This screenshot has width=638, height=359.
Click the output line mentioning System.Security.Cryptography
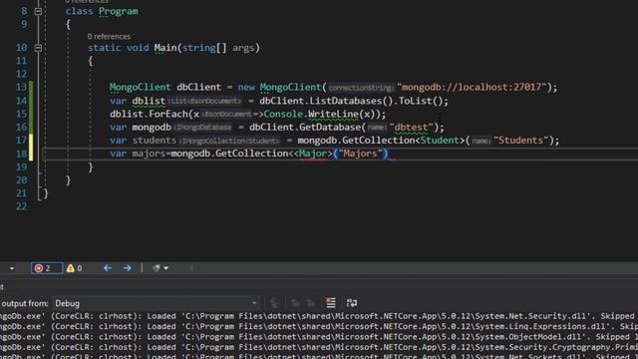pyautogui.click(x=319, y=347)
